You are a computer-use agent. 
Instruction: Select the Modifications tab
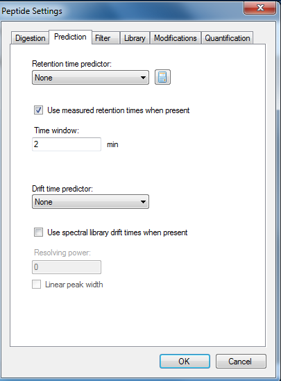pos(176,38)
